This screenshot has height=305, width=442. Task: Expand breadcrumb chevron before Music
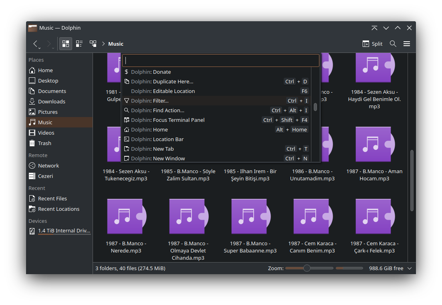(x=103, y=44)
